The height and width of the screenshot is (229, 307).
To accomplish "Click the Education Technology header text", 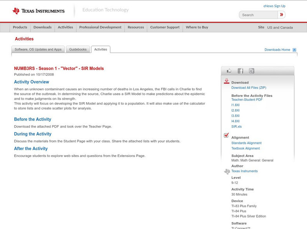I will tap(106, 10).
